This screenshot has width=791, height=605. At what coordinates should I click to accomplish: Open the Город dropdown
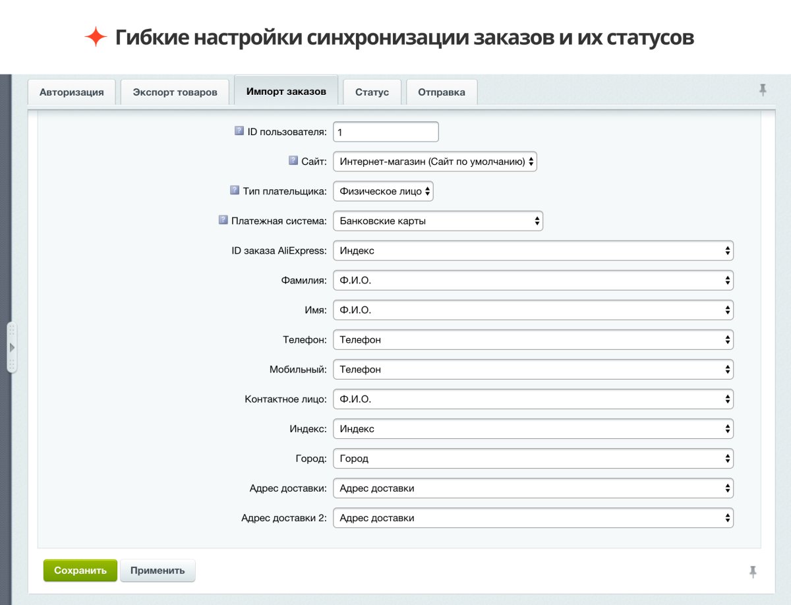pos(533,458)
